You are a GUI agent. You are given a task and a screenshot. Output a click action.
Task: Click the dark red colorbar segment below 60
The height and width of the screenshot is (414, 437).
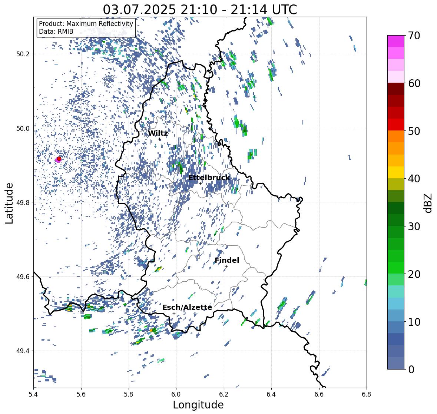[x=396, y=89]
